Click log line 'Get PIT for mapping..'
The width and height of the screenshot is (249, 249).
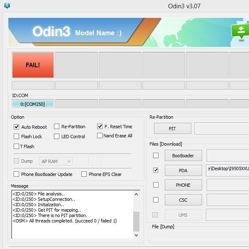46,210
